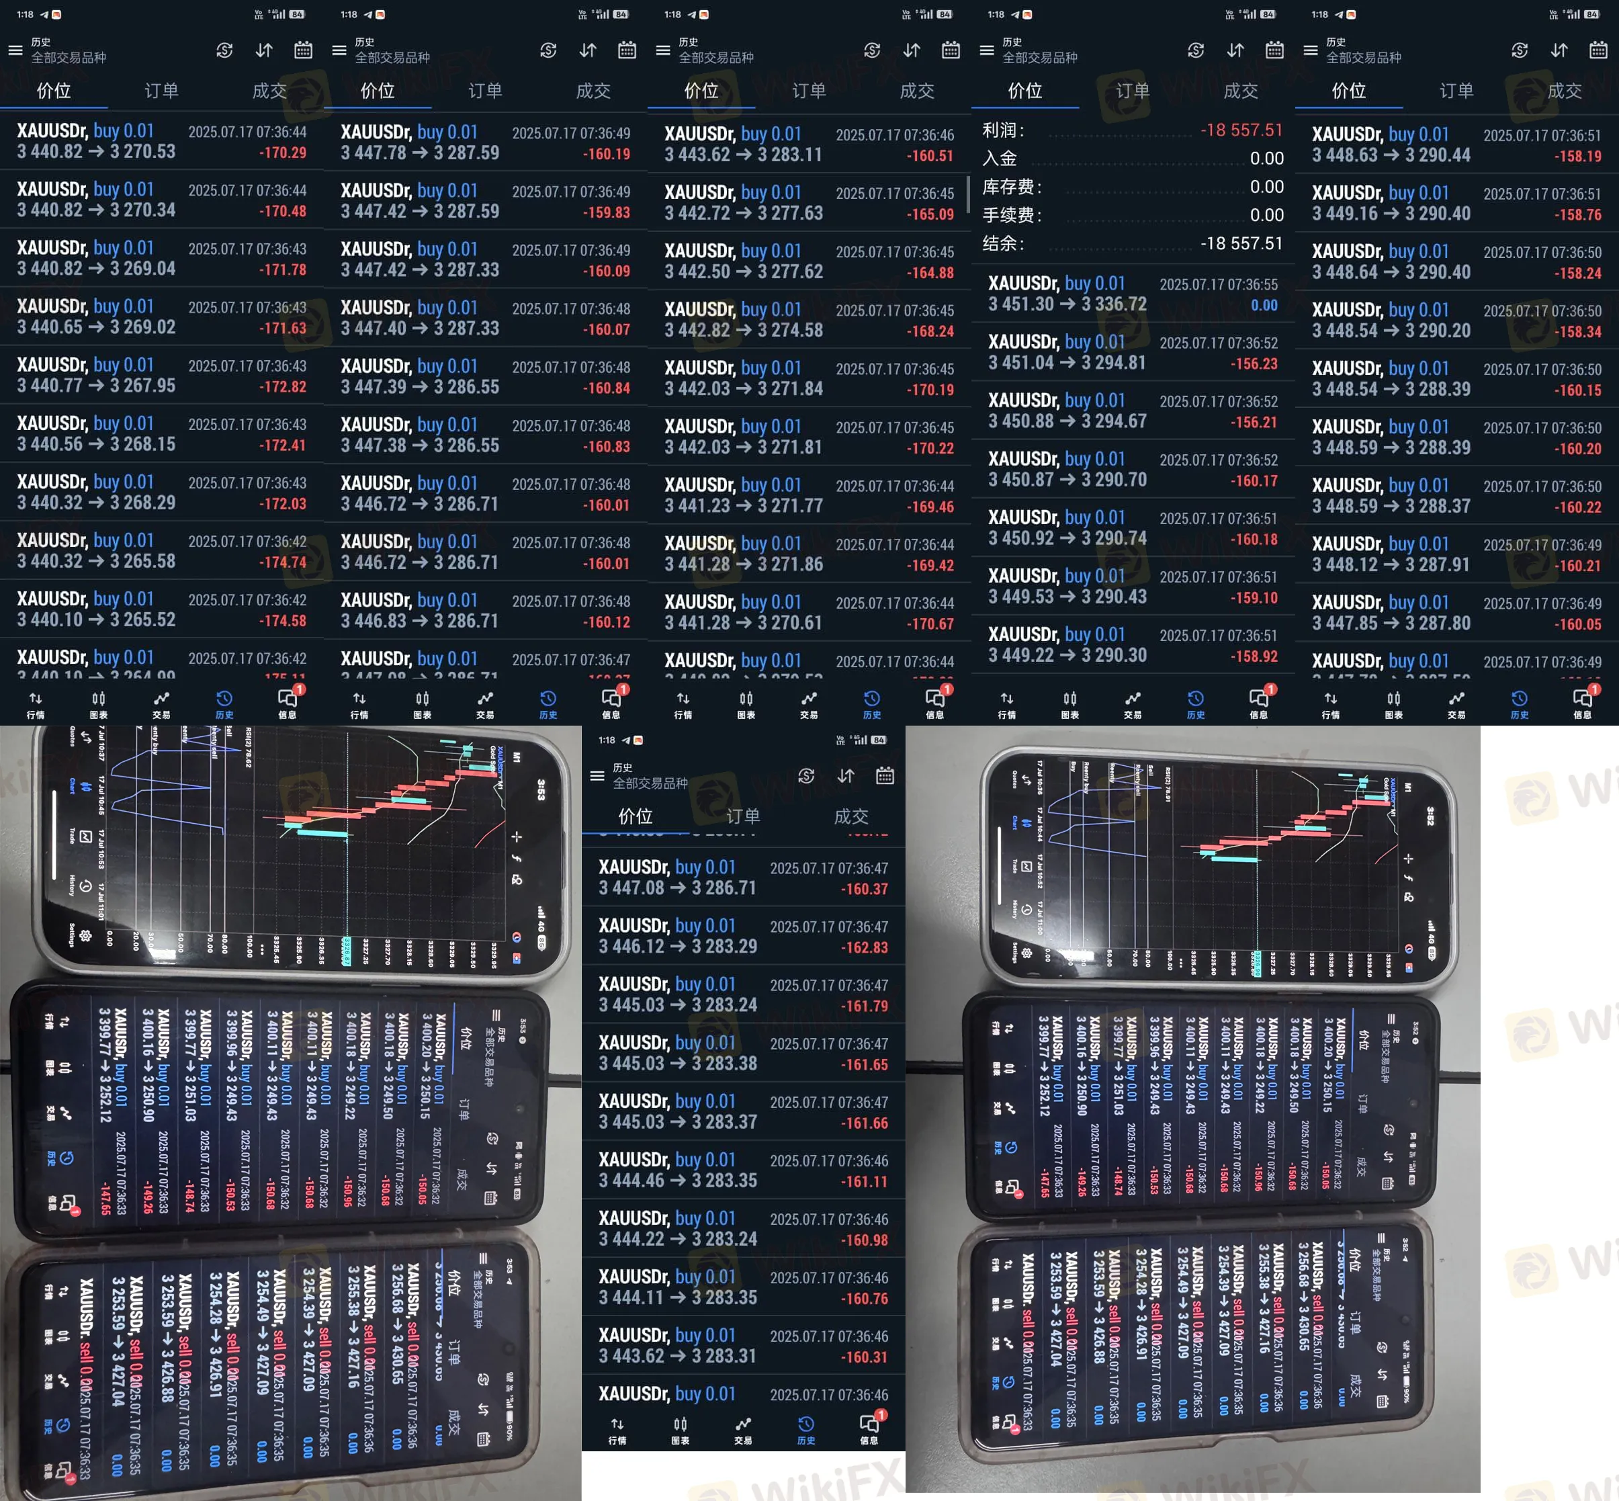This screenshot has width=1619, height=1501.
Task: Tap trade 3 440.82 → 3 270.53 entry
Action: (x=161, y=141)
